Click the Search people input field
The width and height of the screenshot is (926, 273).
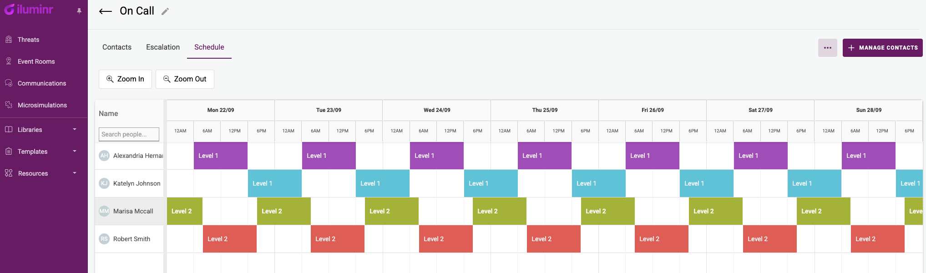pyautogui.click(x=129, y=134)
